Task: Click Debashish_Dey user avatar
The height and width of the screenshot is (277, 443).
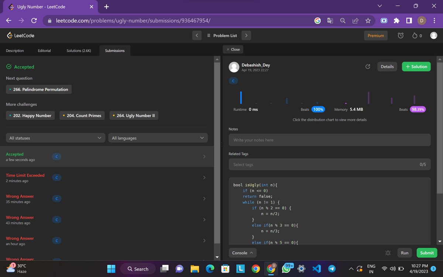Action: point(234,67)
